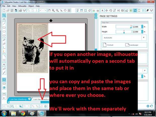
Task: Open the Line Style icon in top toolbar
Action: pos(98,11)
